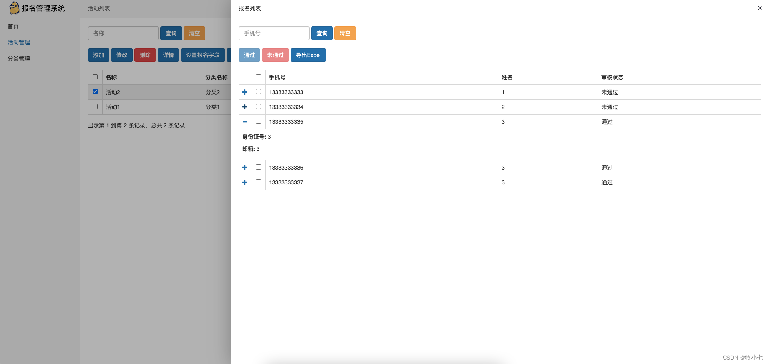769x364 pixels.
Task: Click the duck logo icon
Action: [14, 8]
